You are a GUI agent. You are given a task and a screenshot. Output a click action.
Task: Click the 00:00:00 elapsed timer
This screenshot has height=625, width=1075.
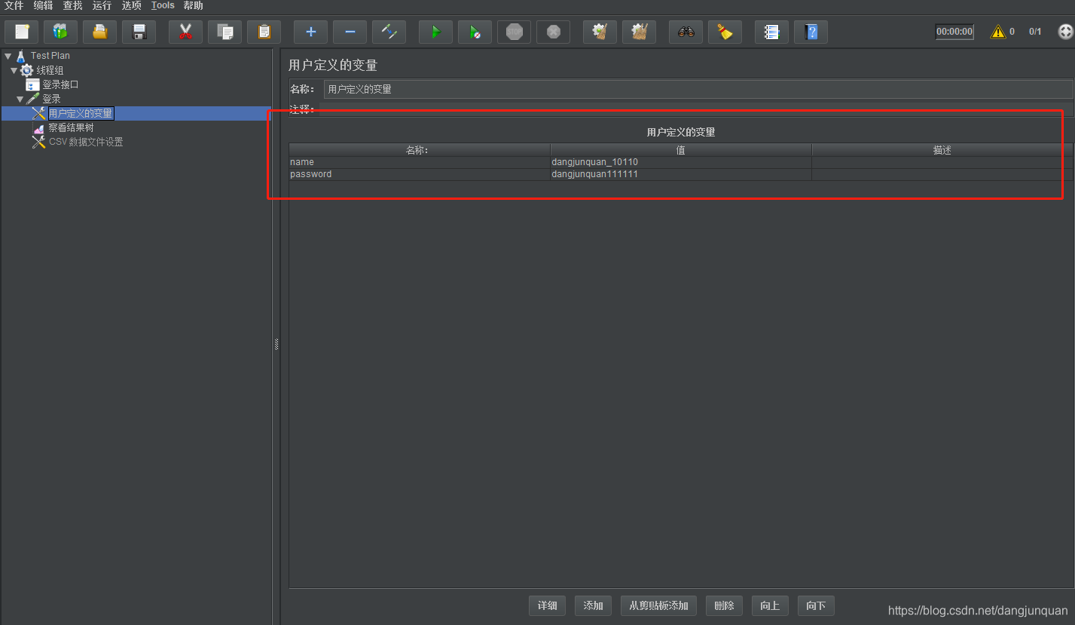click(x=954, y=32)
